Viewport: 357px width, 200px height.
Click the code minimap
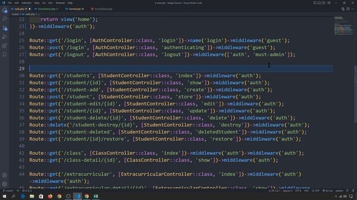344,26
